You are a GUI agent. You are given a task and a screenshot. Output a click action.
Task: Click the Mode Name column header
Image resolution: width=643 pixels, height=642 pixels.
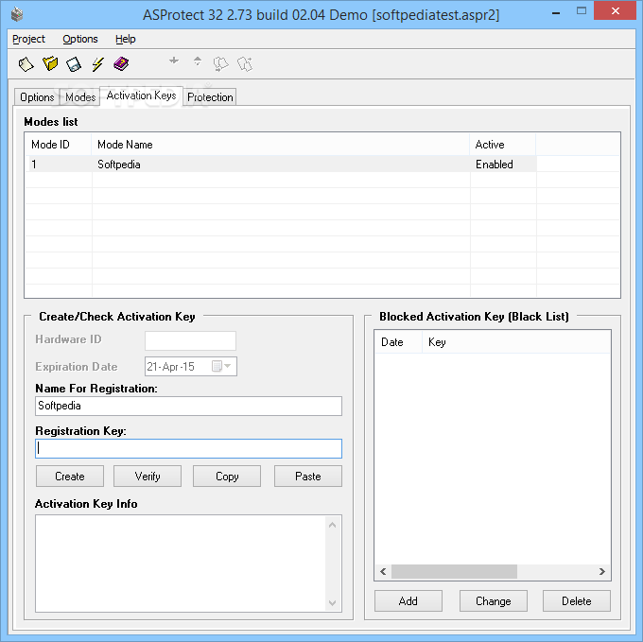(x=280, y=145)
